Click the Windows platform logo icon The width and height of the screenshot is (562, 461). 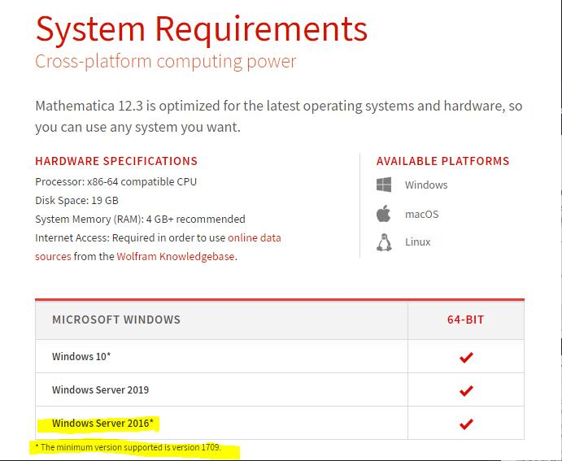384,185
